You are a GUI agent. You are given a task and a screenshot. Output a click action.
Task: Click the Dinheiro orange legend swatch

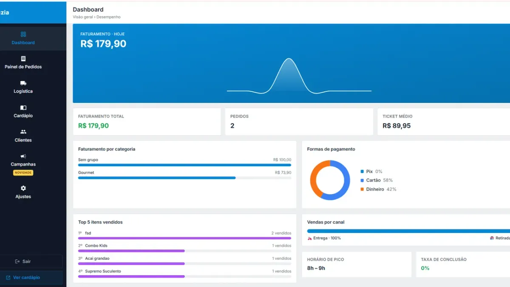pos(362,189)
